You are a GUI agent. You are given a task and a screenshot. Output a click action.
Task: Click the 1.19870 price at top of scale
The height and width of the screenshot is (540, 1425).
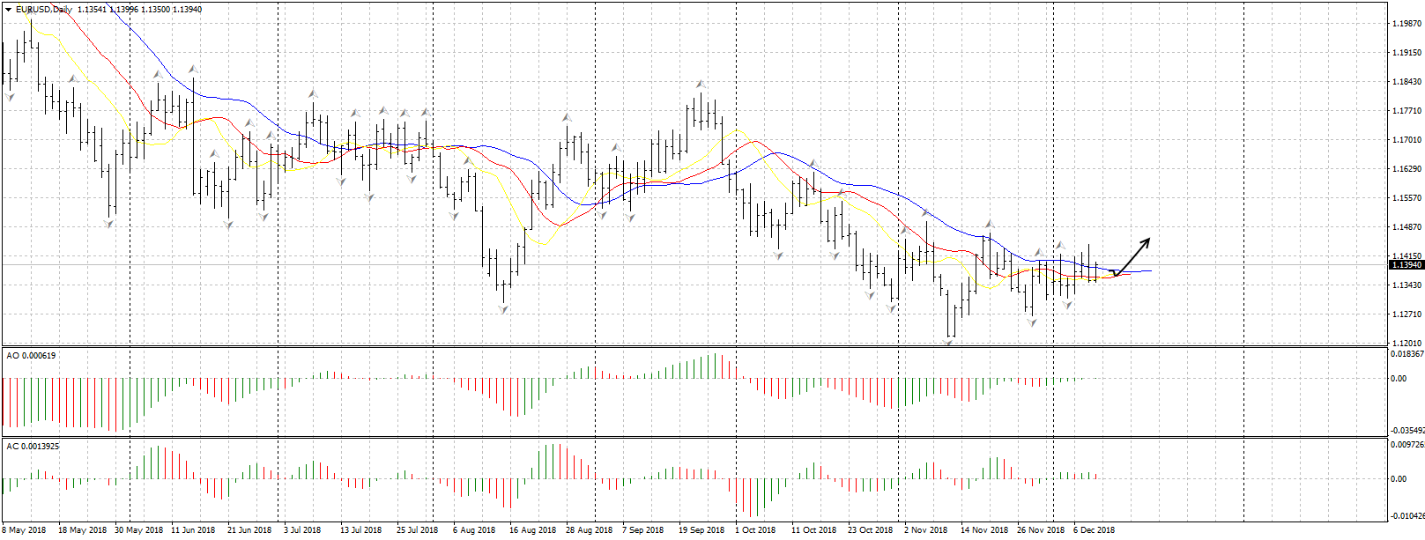pos(1406,24)
